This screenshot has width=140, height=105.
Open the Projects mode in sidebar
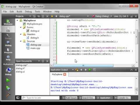[x=8, y=51]
